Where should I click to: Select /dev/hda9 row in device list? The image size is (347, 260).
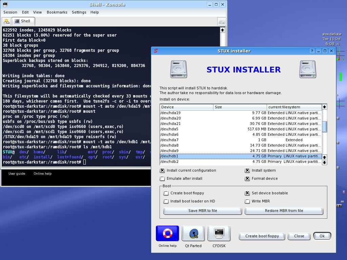click(241, 151)
